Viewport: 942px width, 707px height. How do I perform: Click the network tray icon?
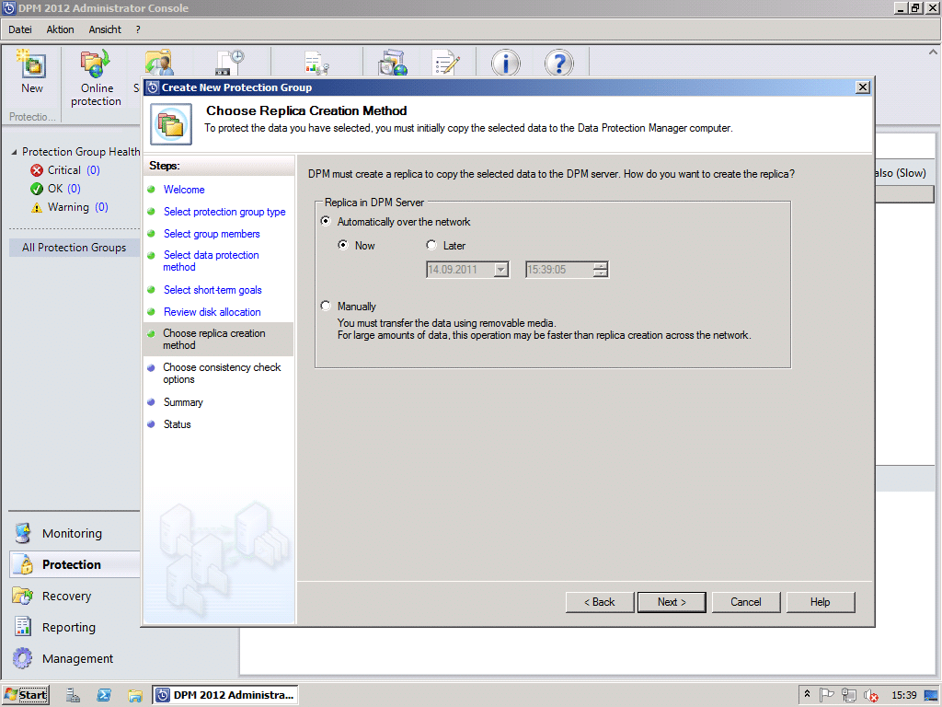point(848,695)
